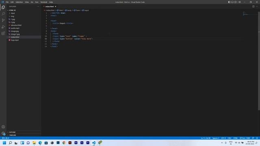This screenshot has width=260, height=146.
Task: Launch After Effects from taskbar
Action: point(82,143)
